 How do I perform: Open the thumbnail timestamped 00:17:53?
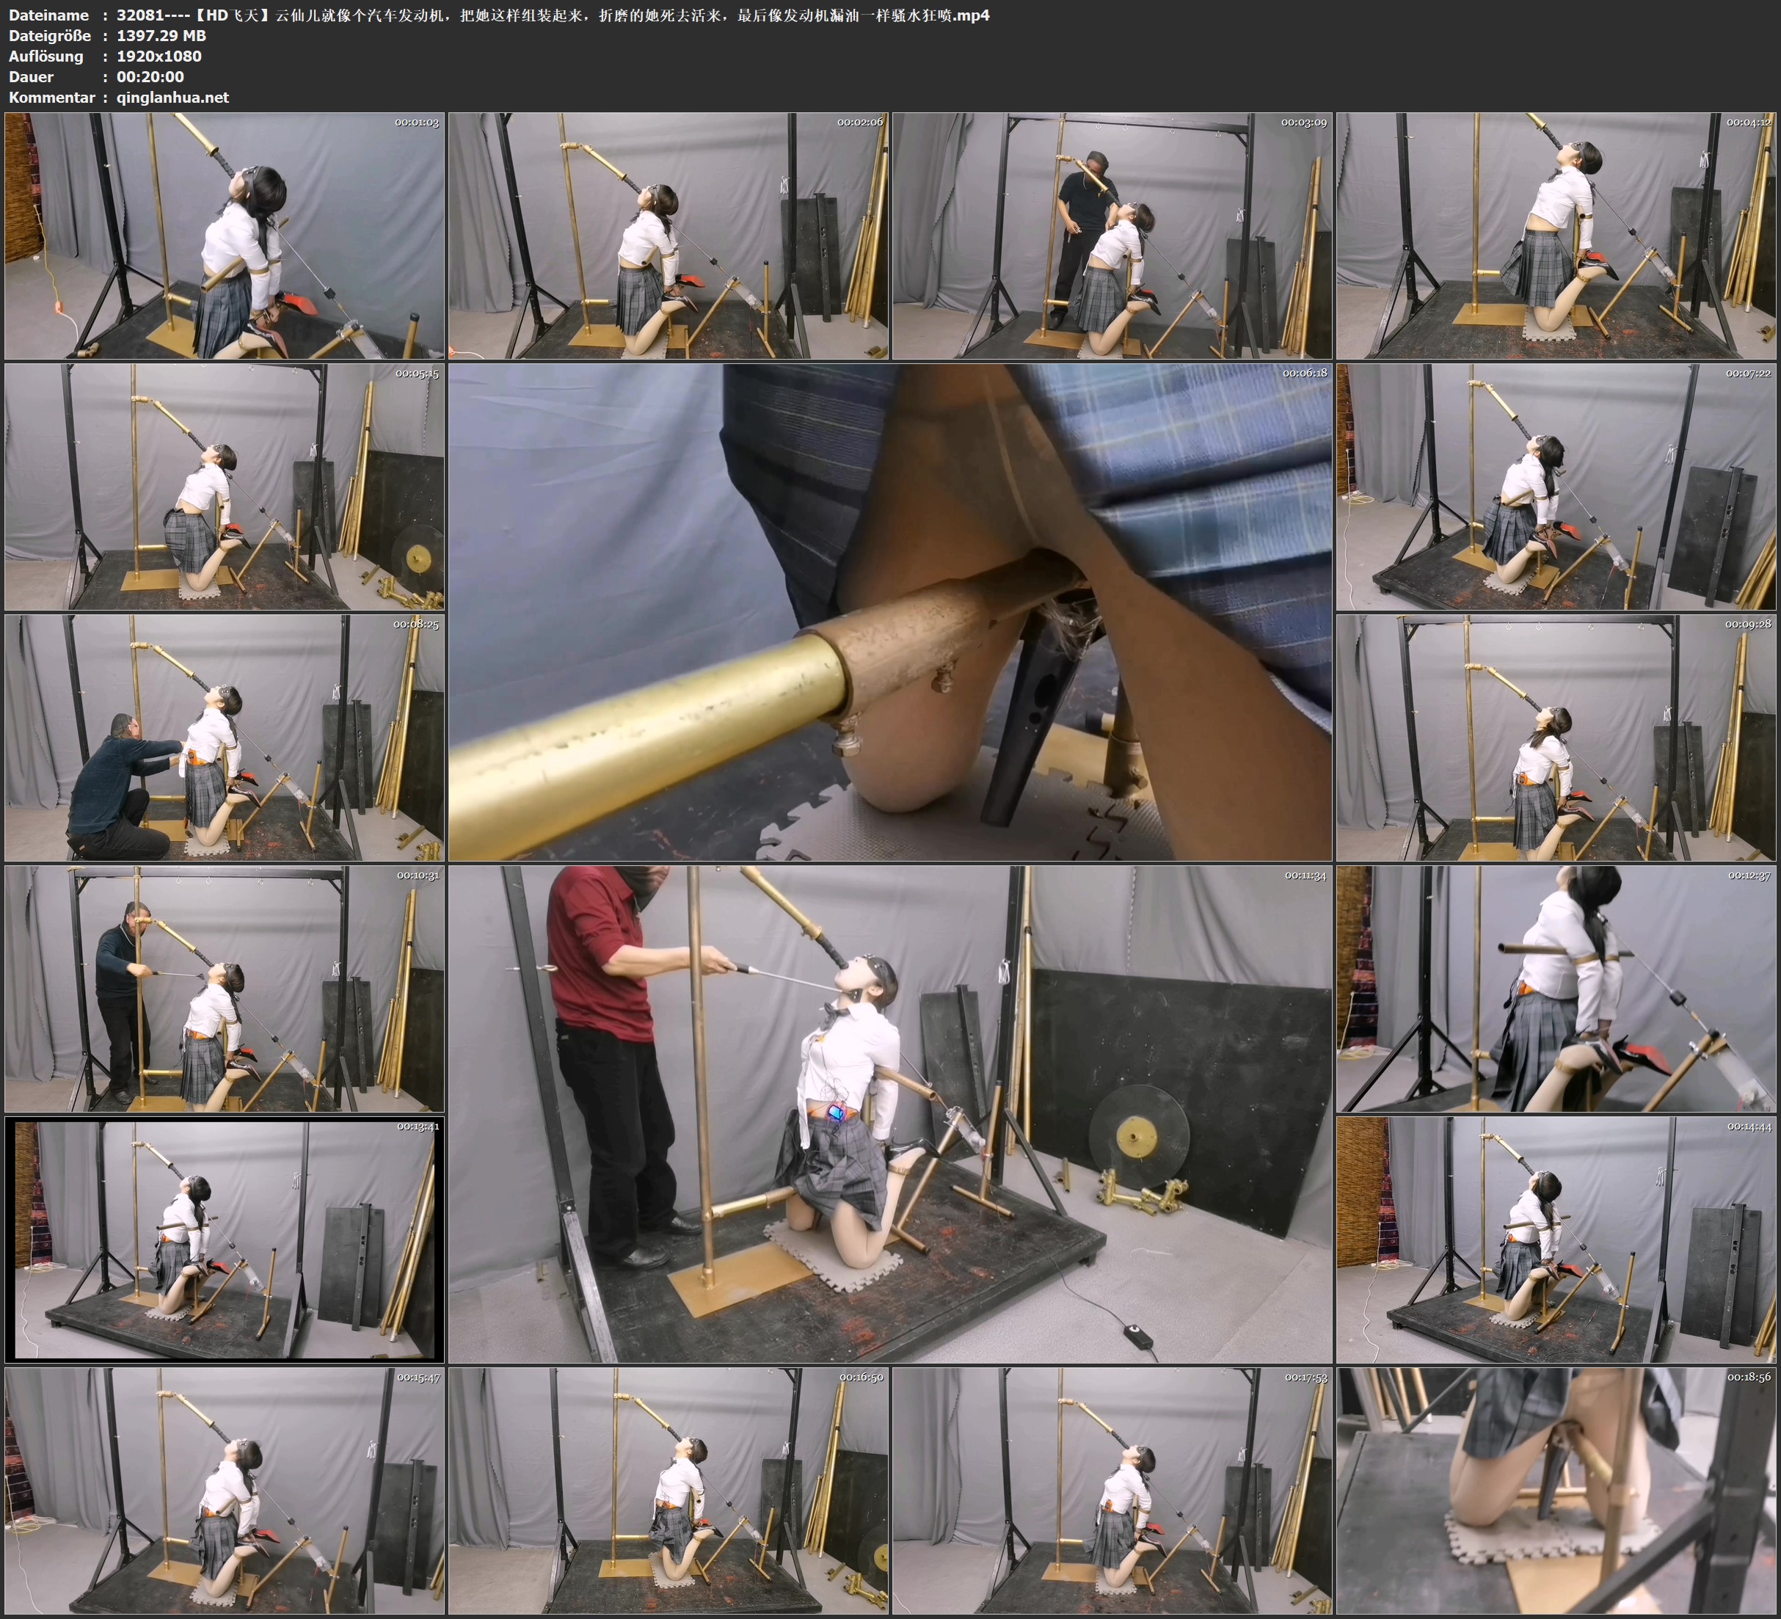click(1112, 1491)
